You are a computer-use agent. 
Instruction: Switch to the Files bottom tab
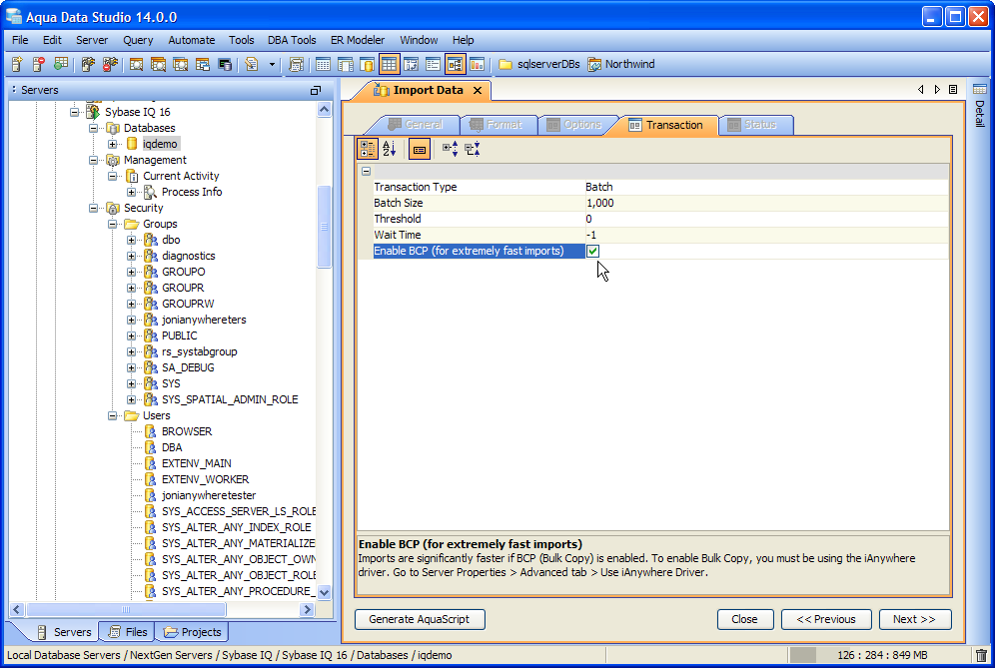128,632
